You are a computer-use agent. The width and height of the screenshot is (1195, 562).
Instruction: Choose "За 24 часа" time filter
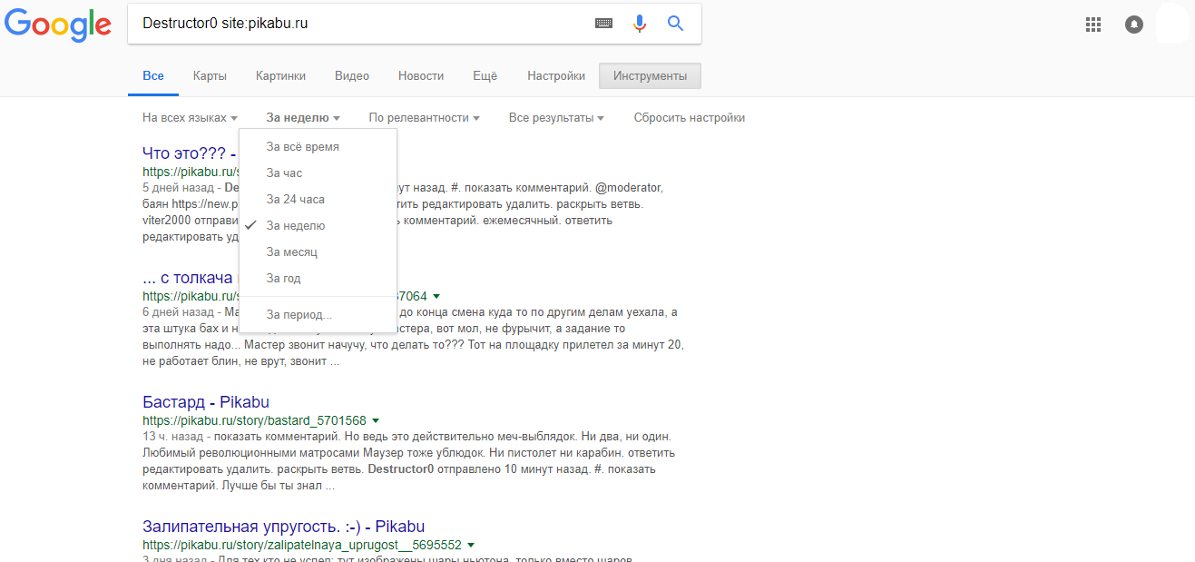point(296,199)
